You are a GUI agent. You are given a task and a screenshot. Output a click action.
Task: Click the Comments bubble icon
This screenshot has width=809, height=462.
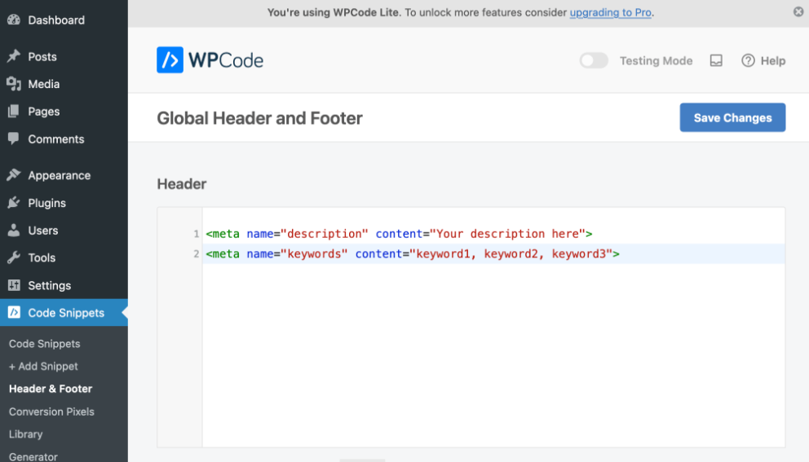(x=14, y=139)
